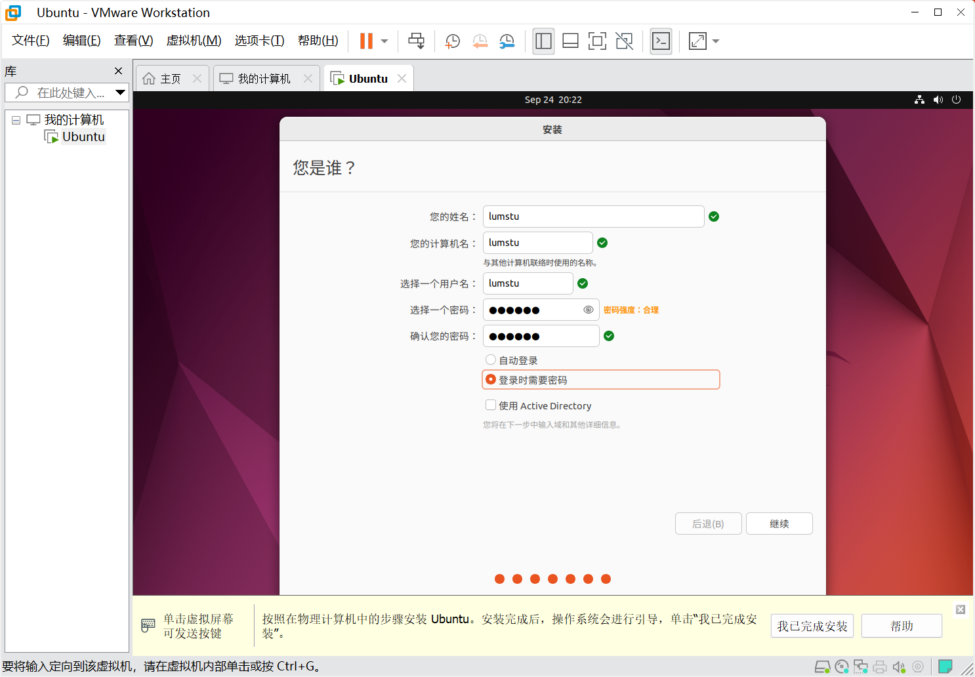Select the 自动登录 radio button
The height and width of the screenshot is (677, 975).
[x=491, y=359]
